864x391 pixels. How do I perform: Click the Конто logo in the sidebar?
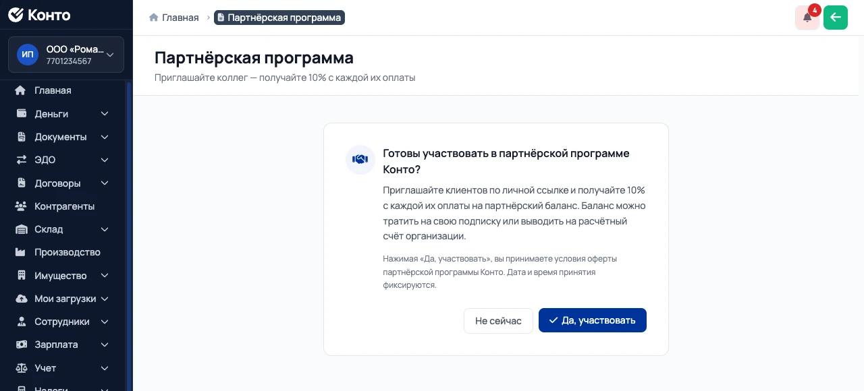[39, 15]
